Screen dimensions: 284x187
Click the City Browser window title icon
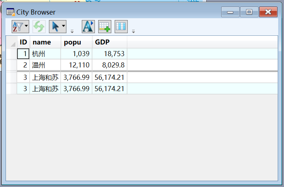pos(11,12)
